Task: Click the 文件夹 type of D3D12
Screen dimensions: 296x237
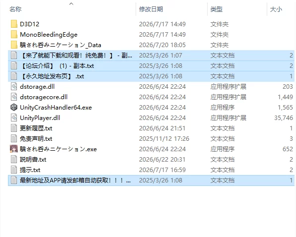Action: coord(220,24)
